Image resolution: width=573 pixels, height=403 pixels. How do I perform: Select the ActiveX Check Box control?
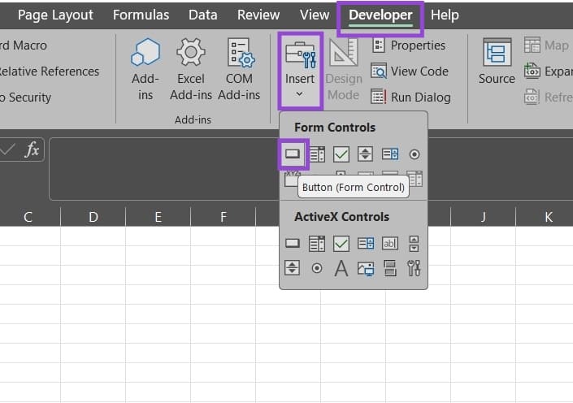[x=341, y=243]
